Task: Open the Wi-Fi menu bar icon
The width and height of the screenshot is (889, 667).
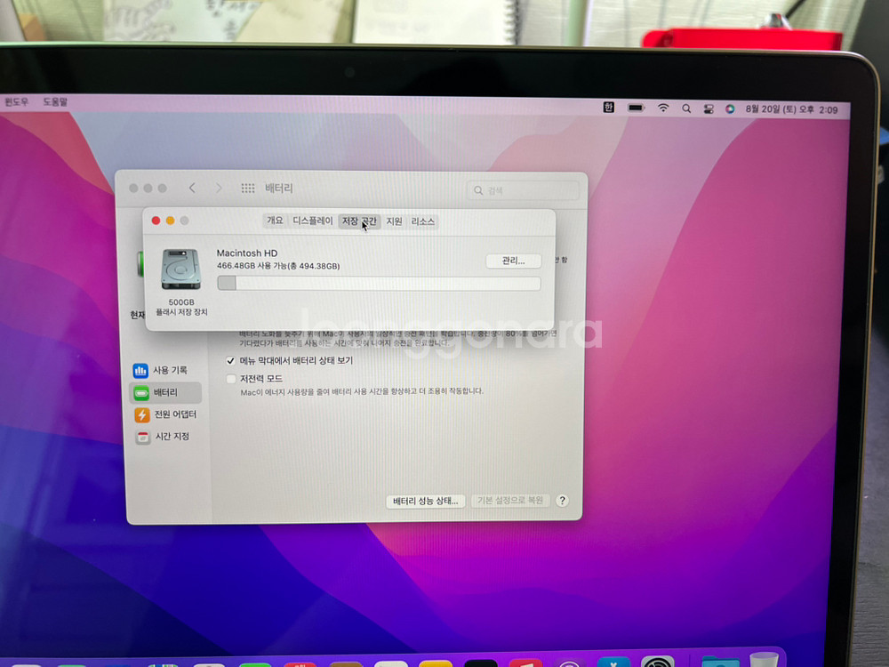Action: [x=663, y=108]
